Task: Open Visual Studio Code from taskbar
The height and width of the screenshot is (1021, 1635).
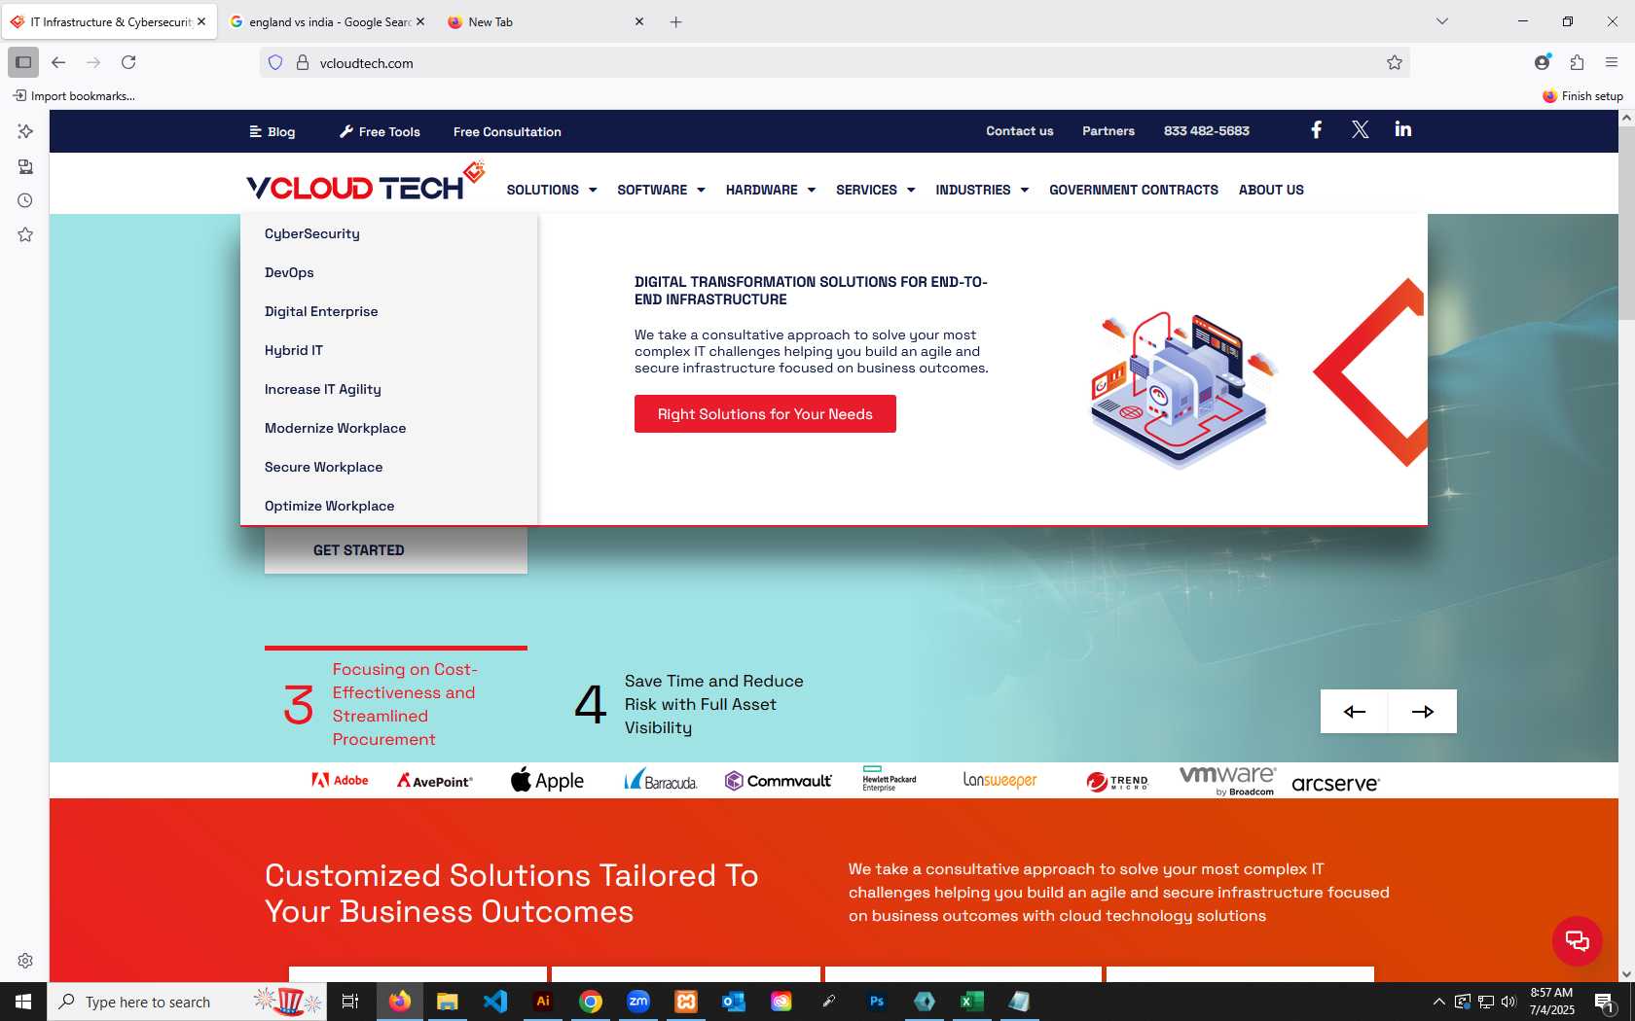Action: 494,1002
